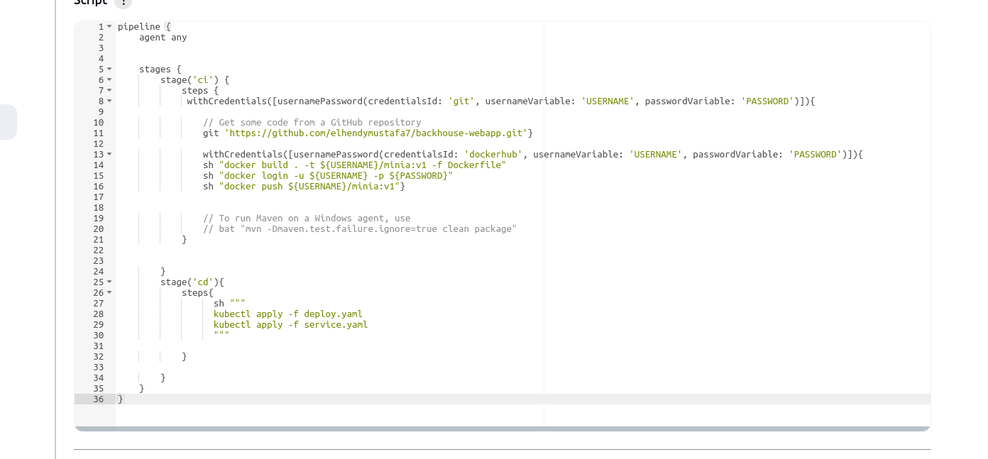Collapse the dockerhub withCredentials block at line 13
The image size is (988, 459).
[108, 154]
